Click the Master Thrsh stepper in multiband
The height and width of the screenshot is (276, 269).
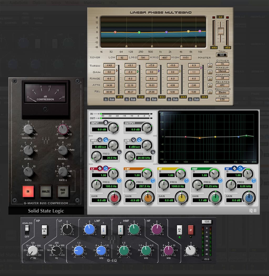[210, 66]
